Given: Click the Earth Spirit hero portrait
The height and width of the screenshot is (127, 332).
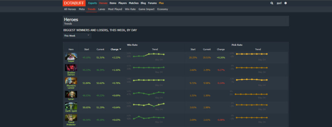Looking at the screenshot, I should pos(71,106).
